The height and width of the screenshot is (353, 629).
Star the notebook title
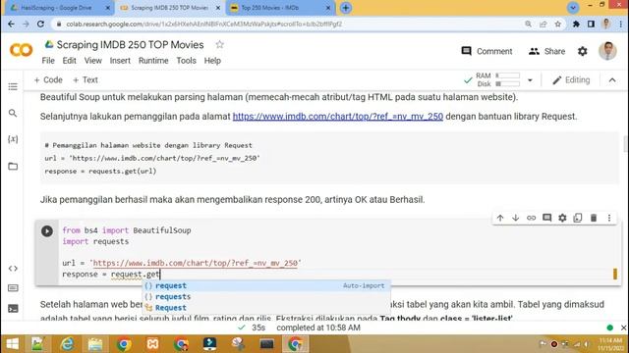coord(219,44)
